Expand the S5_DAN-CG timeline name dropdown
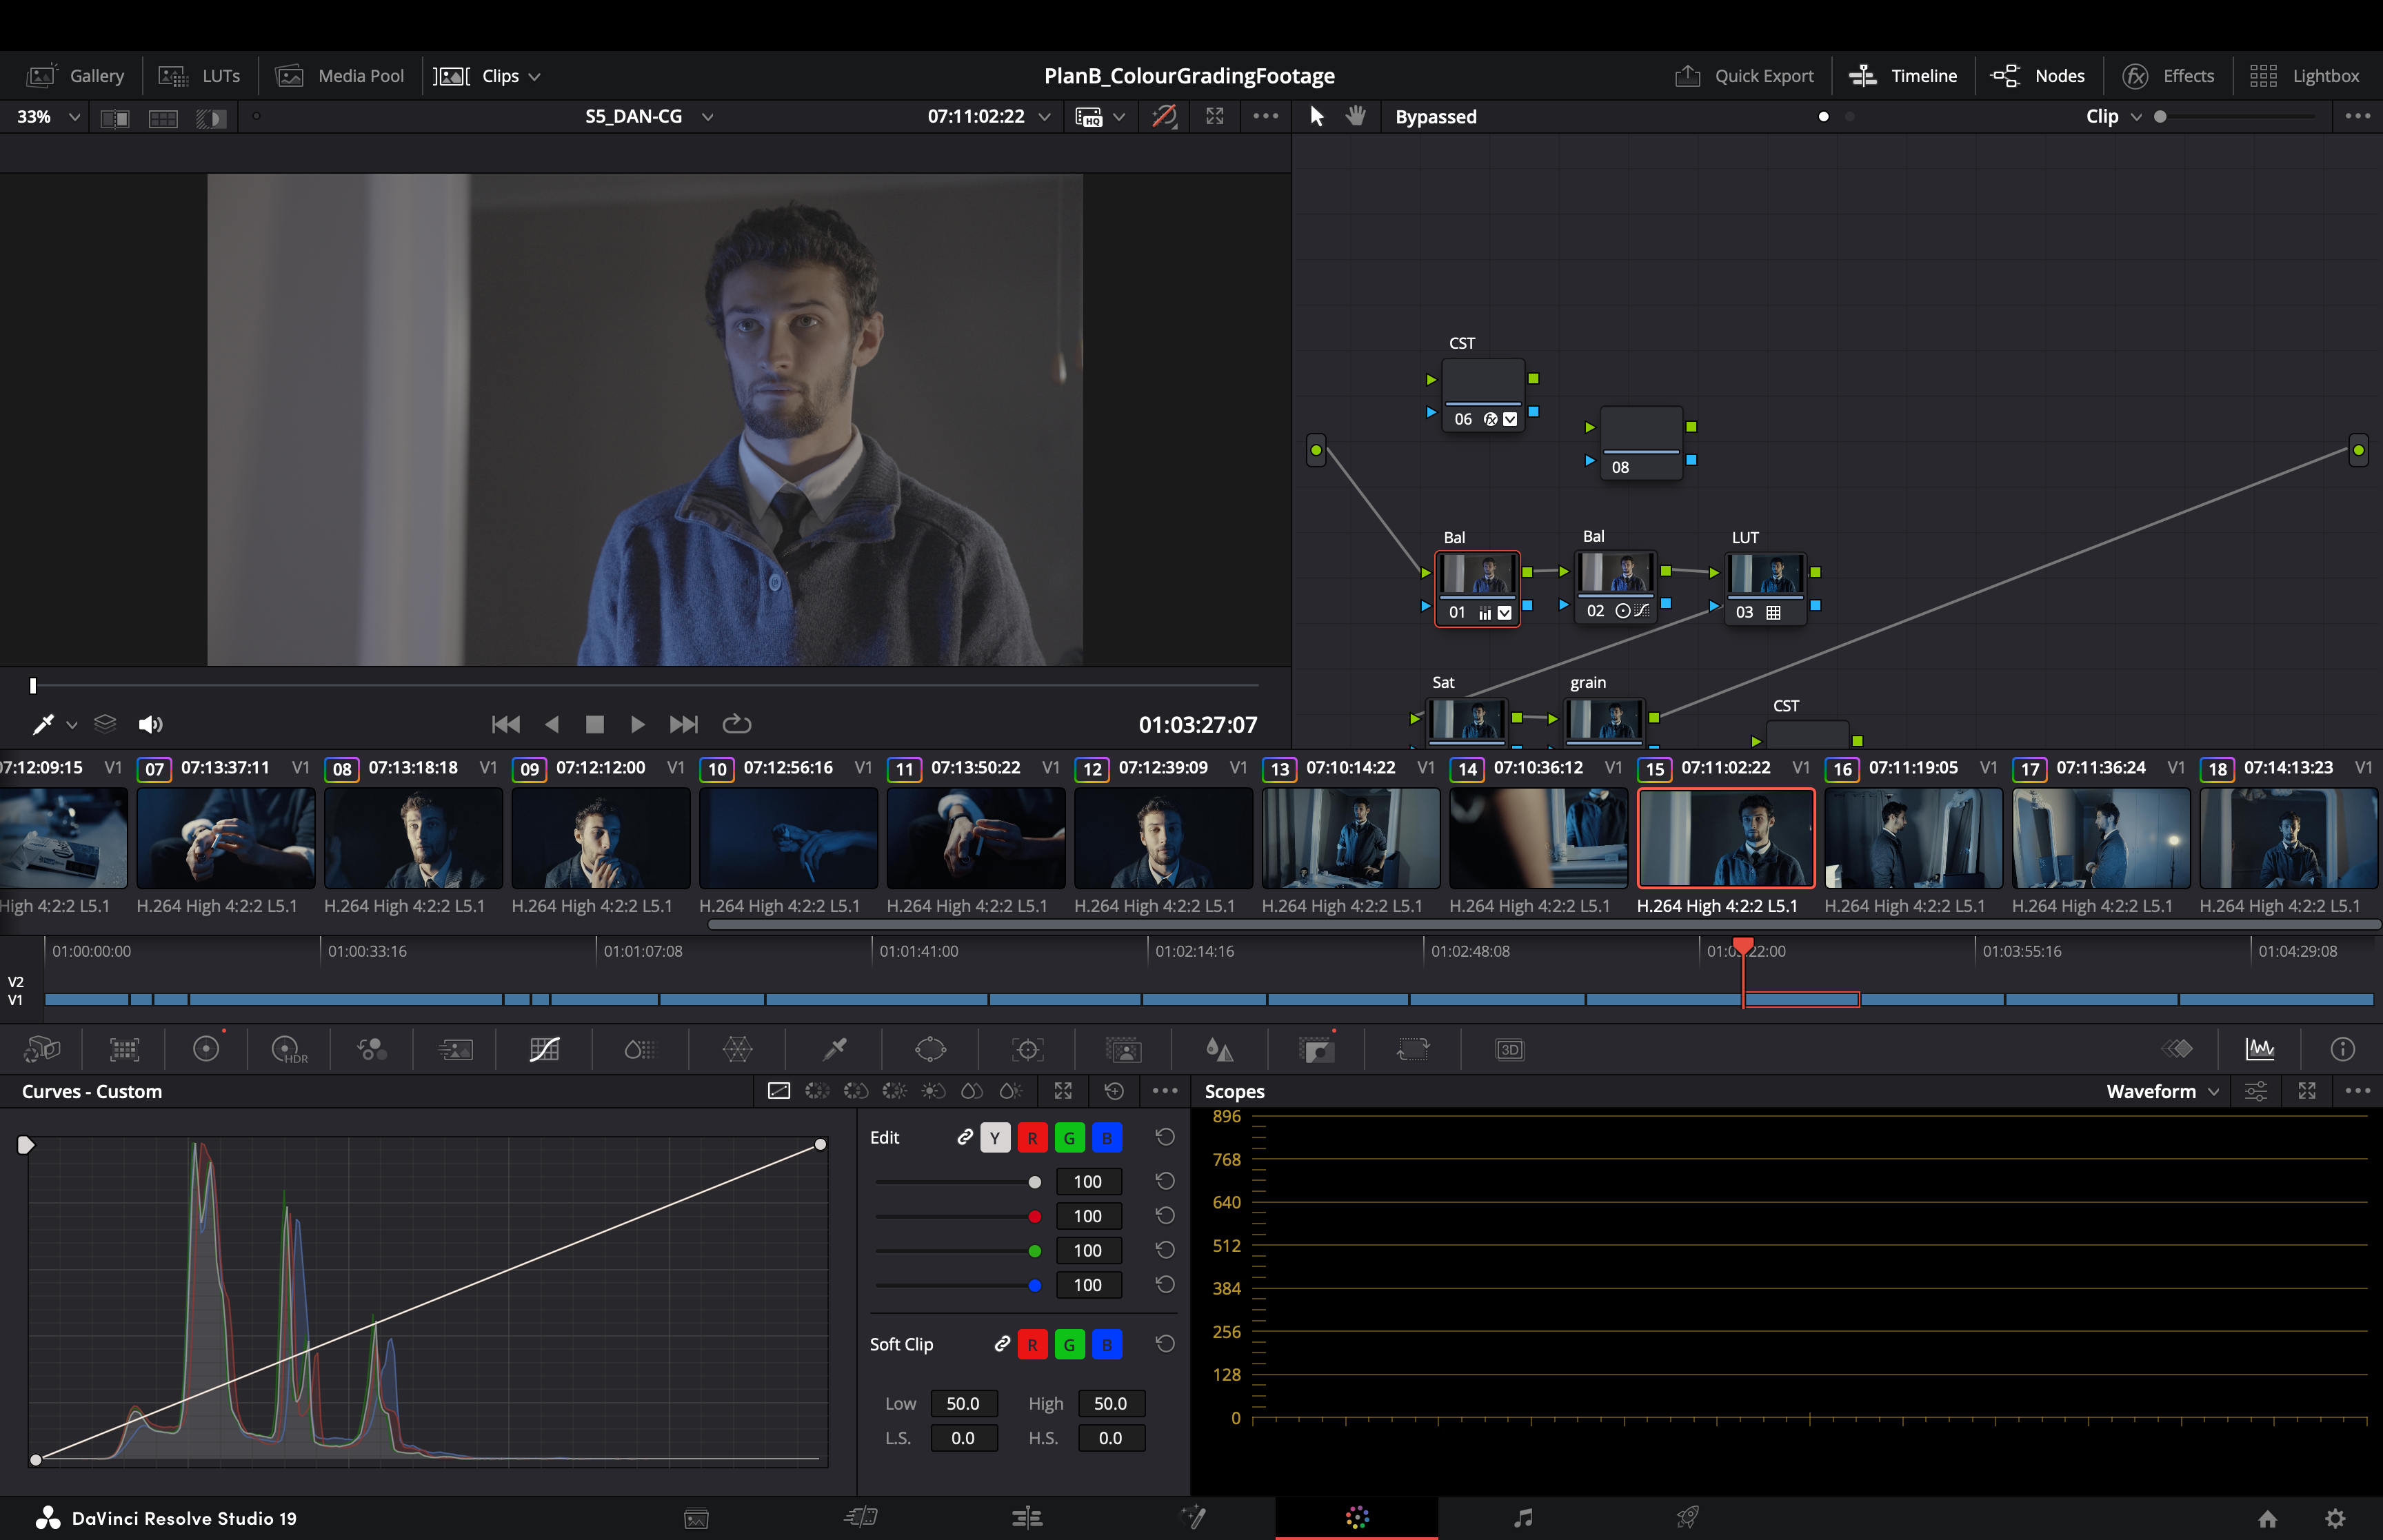Image resolution: width=2383 pixels, height=1540 pixels. pyautogui.click(x=649, y=117)
